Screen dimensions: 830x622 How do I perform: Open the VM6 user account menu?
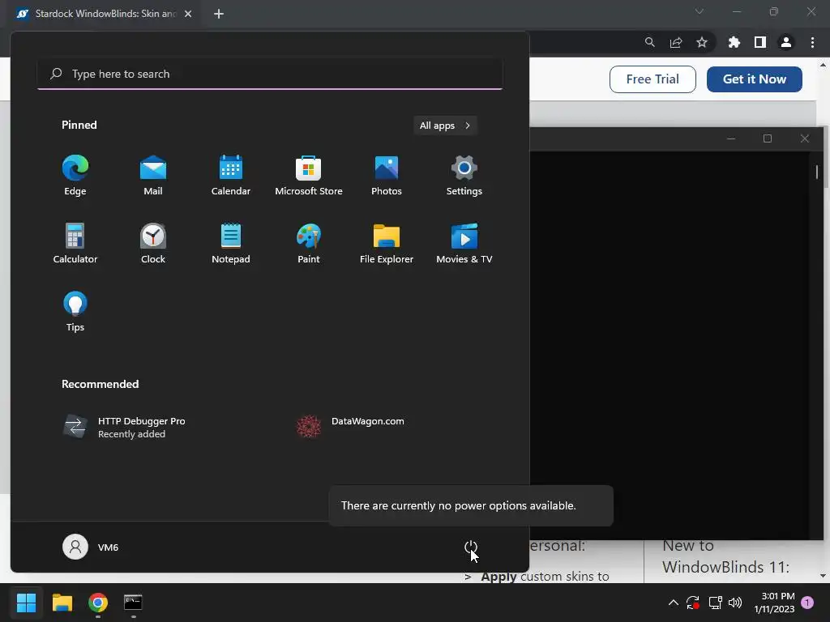(91, 547)
